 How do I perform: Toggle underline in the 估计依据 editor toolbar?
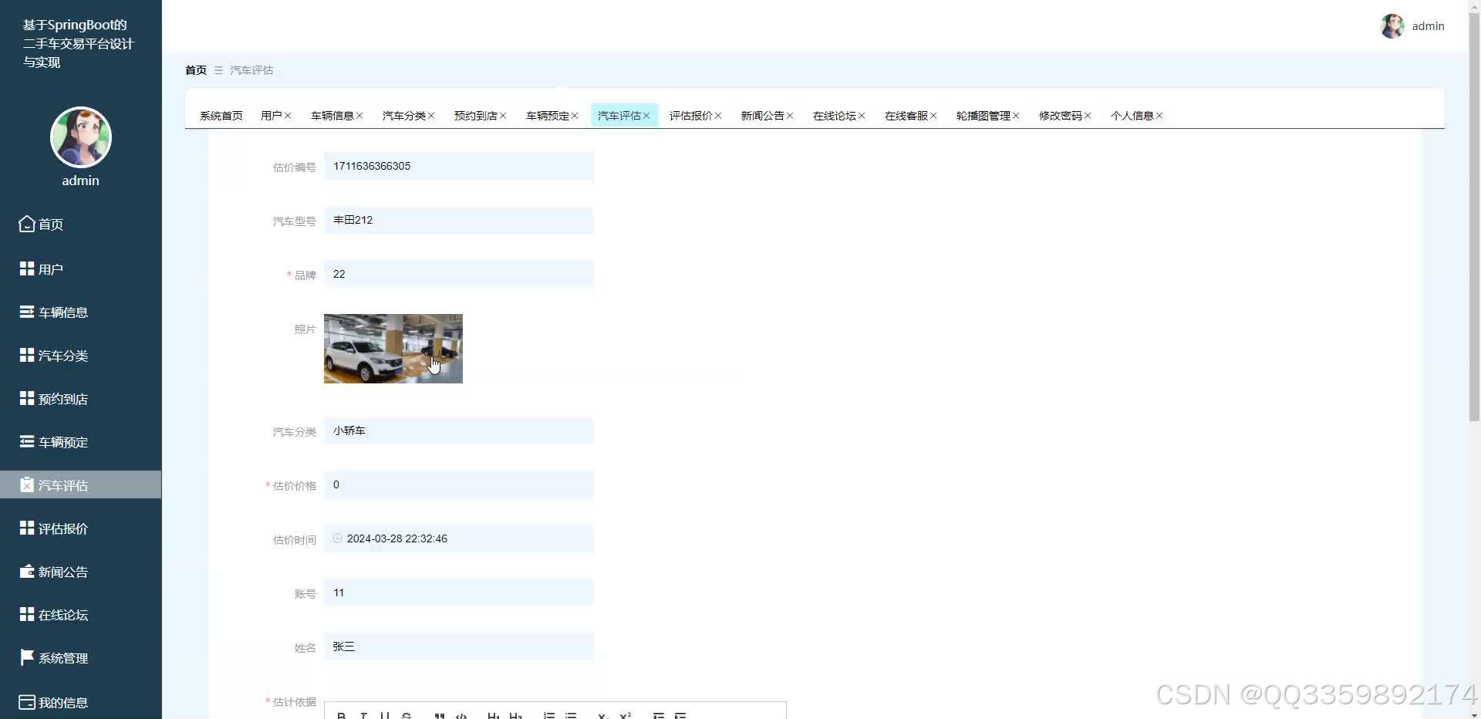coord(385,715)
